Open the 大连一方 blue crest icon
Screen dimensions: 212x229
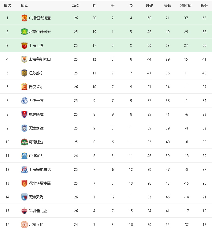tap(24, 101)
